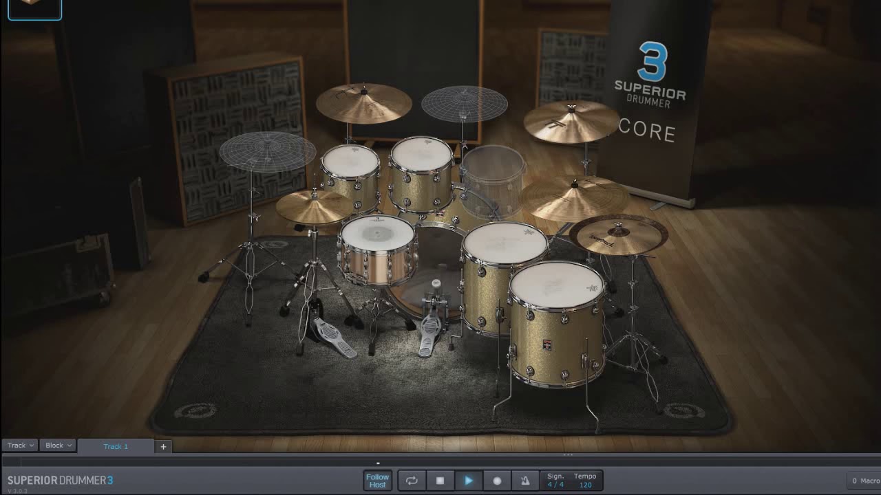881x495 pixels.
Task: Click the ride cymbal above the floor toms
Action: click(574, 198)
